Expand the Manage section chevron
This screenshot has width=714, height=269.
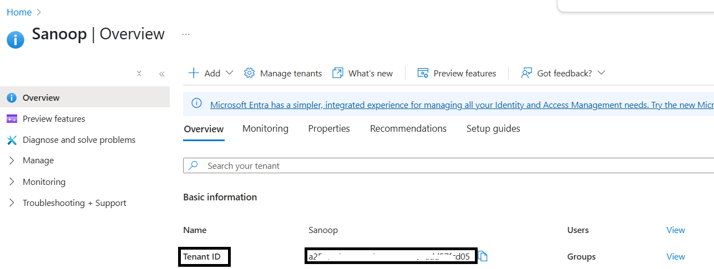(x=12, y=161)
